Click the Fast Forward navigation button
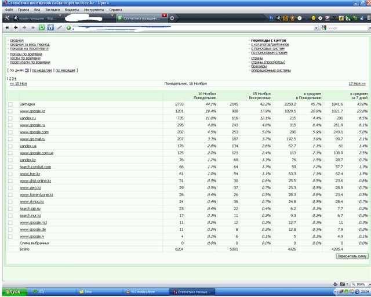Image resolution: width=371 pixels, height=297 pixels. tap(33, 28)
